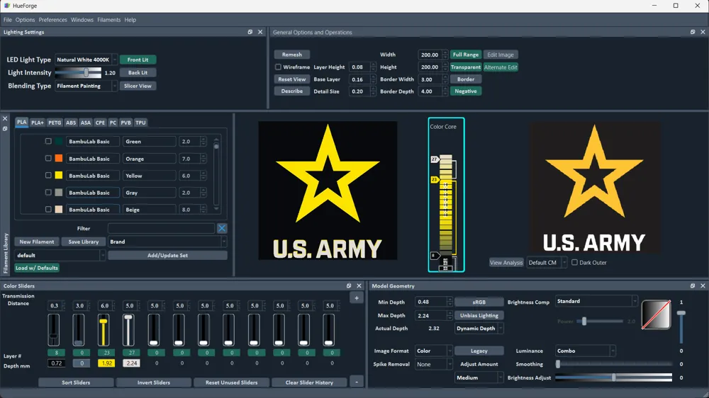Add a color slider with plus button
The height and width of the screenshot is (398, 709).
coord(357,297)
